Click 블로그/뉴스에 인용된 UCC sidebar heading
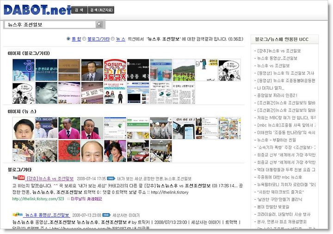The height and width of the screenshot is (234, 333). 282,39
